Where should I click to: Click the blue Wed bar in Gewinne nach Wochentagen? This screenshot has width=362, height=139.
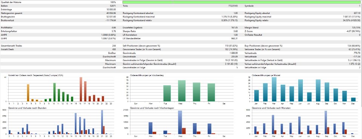tap(180, 122)
